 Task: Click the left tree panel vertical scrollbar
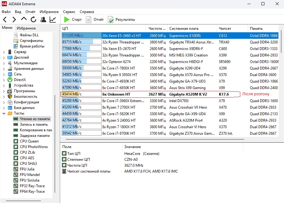[x=55, y=144]
